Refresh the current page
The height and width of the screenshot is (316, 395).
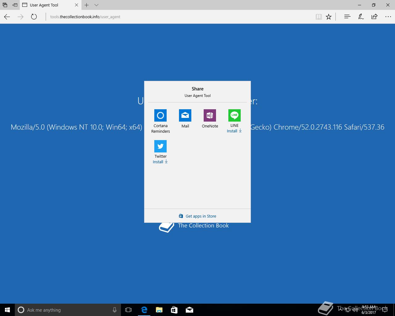pos(34,17)
